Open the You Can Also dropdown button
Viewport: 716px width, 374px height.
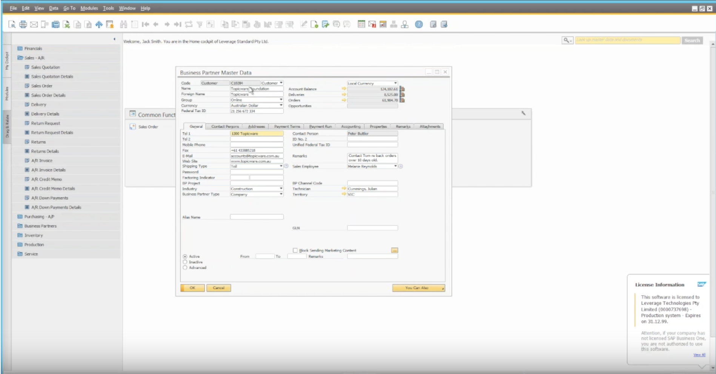418,288
